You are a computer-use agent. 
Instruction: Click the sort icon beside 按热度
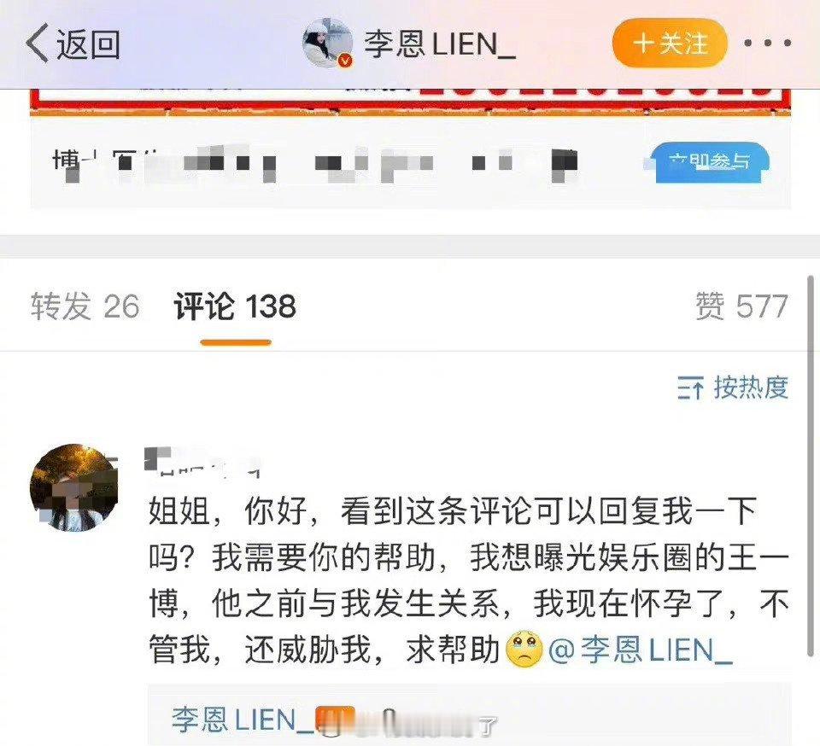coord(690,388)
